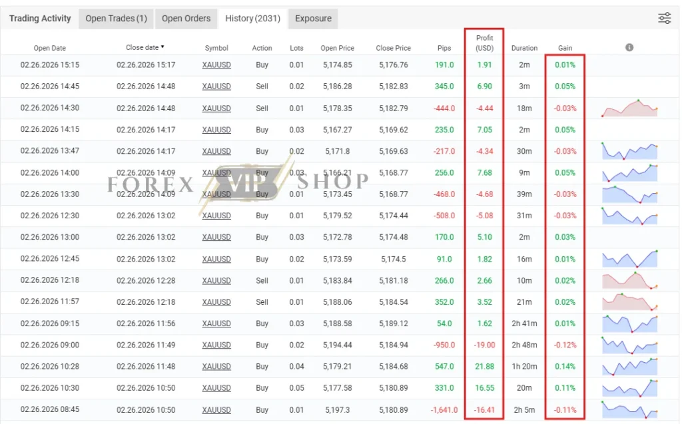Open XAUUSD link in 14:45 trade row
The height and width of the screenshot is (424, 682).
pos(216,86)
